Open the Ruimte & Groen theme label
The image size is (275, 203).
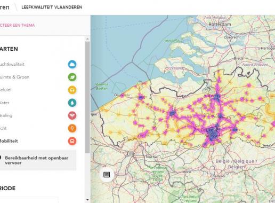[14, 77]
